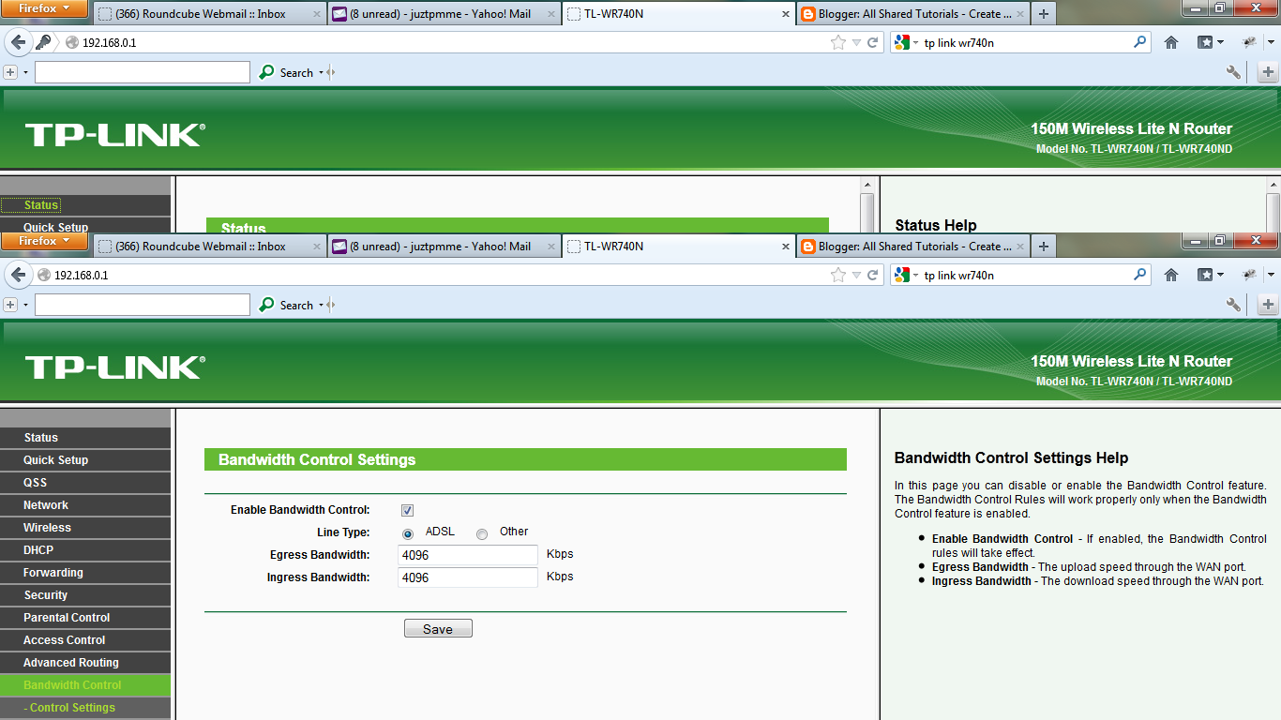Go home using house icon in Bandwidth Control window
The width and height of the screenshot is (1281, 720).
click(x=1170, y=275)
